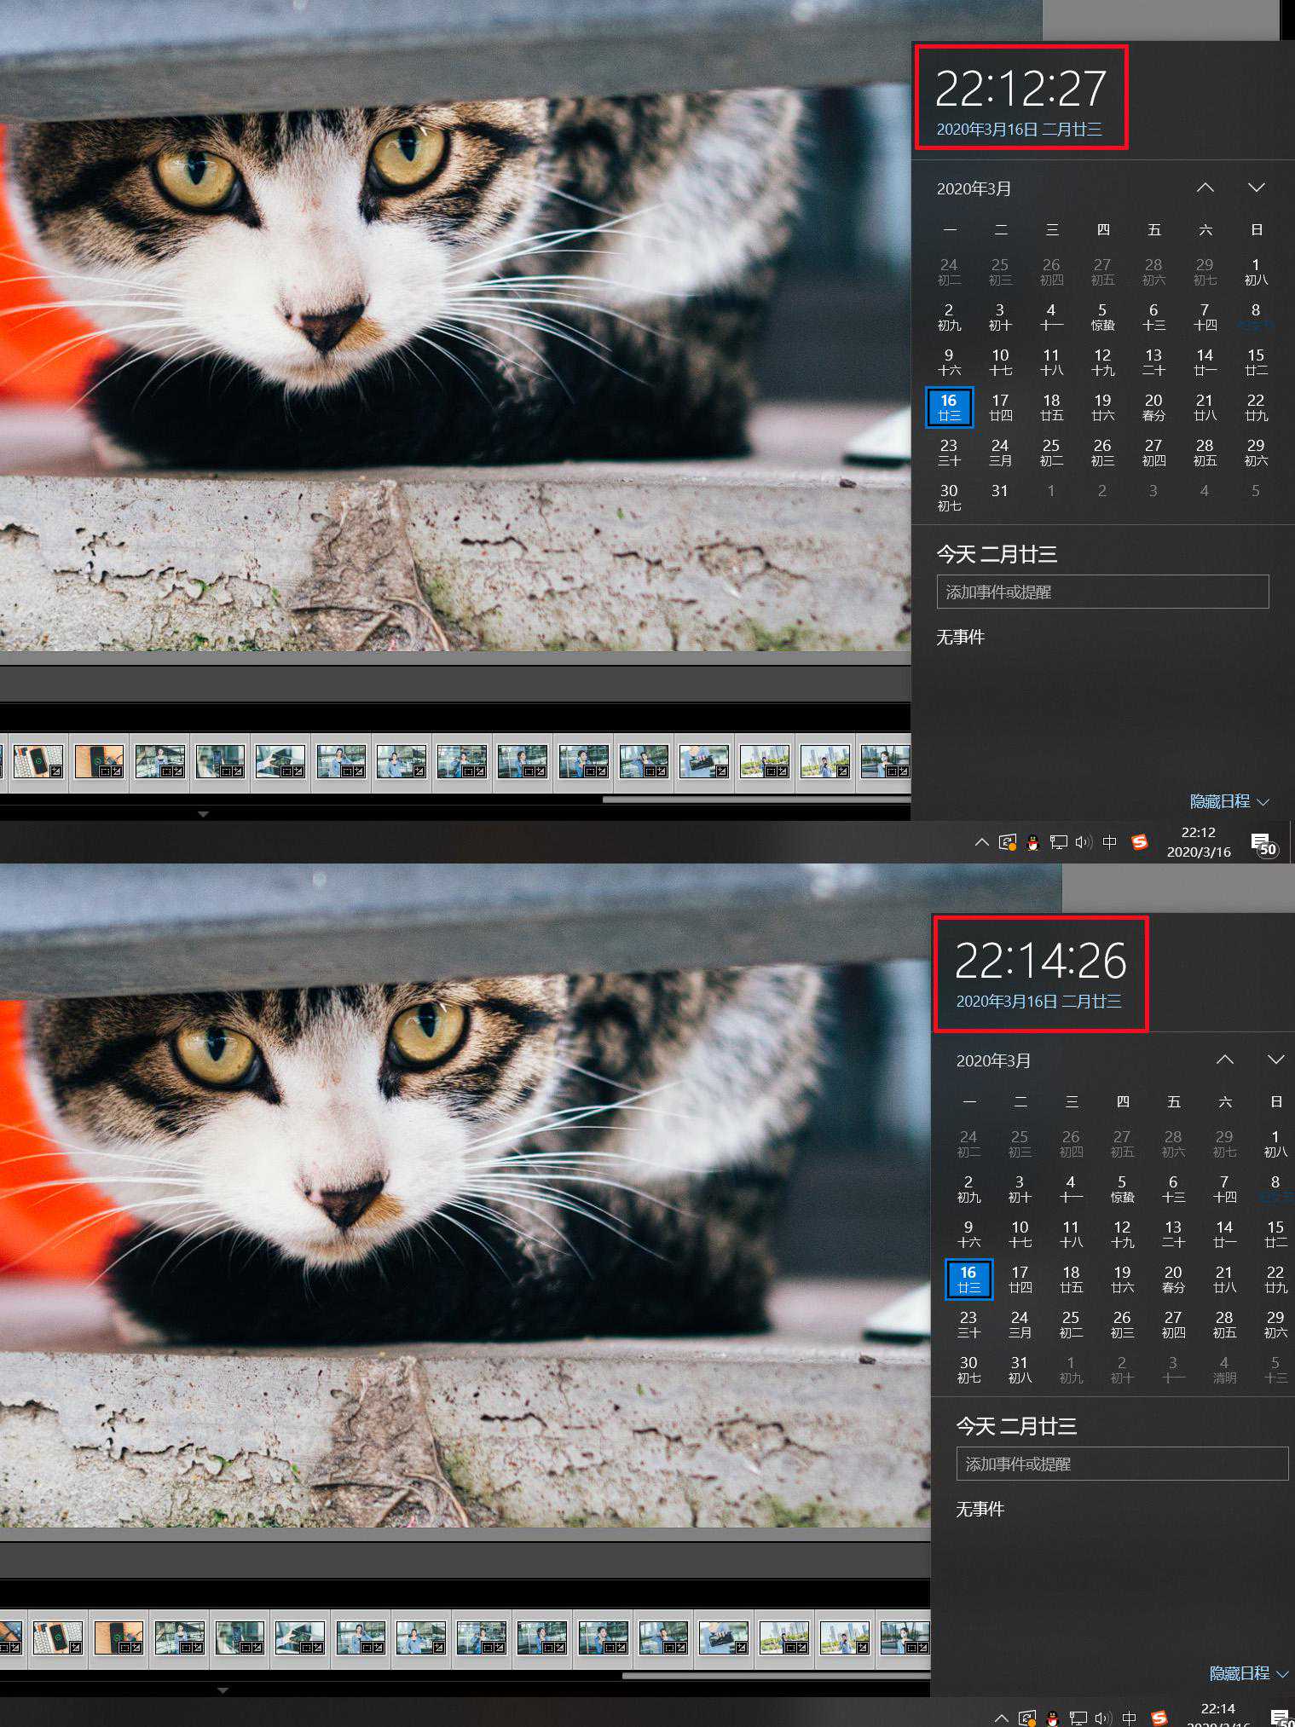Image resolution: width=1295 pixels, height=1727 pixels.
Task: Click QQ penguin icon beside the 22:12 clock
Action: [x=1032, y=843]
